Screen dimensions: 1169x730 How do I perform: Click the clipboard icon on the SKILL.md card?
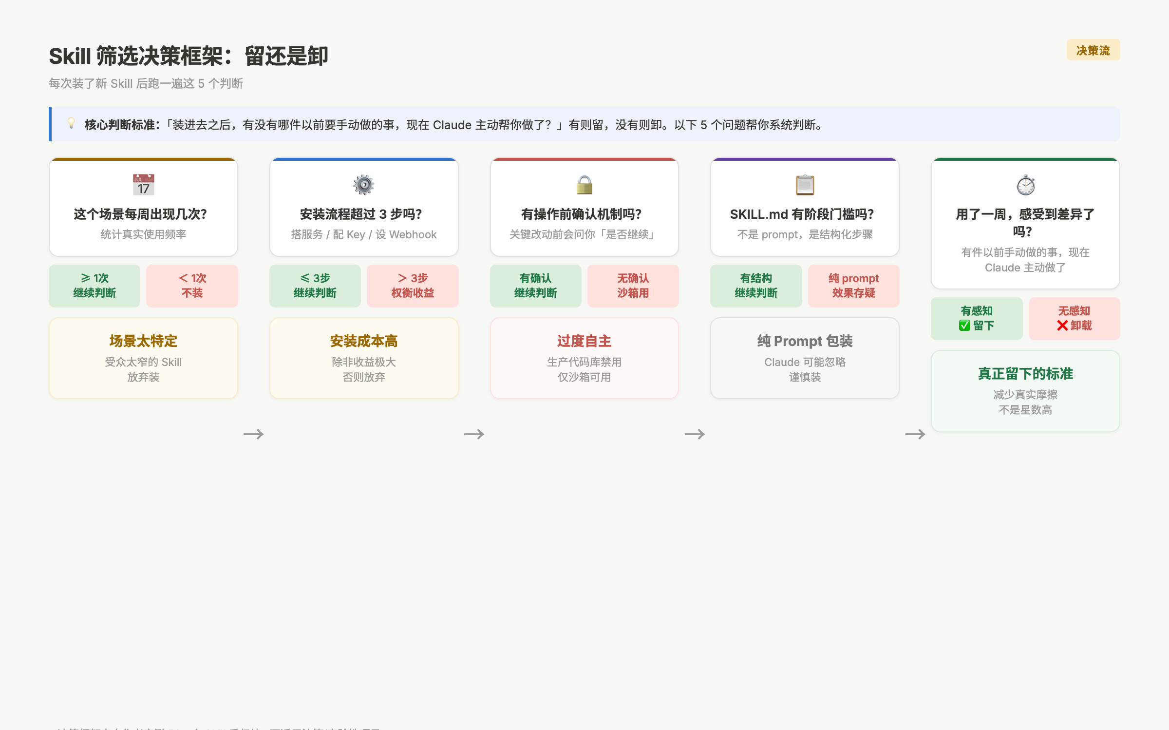[x=805, y=185]
